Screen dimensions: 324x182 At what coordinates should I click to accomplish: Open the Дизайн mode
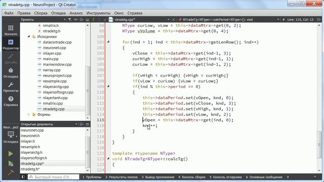pos(11,59)
